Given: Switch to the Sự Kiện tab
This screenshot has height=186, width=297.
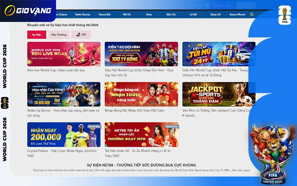Looking at the screenshot, I should point(36,35).
